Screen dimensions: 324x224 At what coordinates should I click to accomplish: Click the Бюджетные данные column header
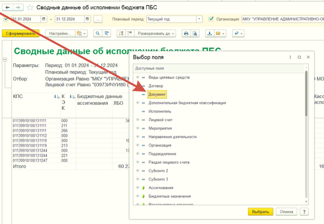click(100, 96)
